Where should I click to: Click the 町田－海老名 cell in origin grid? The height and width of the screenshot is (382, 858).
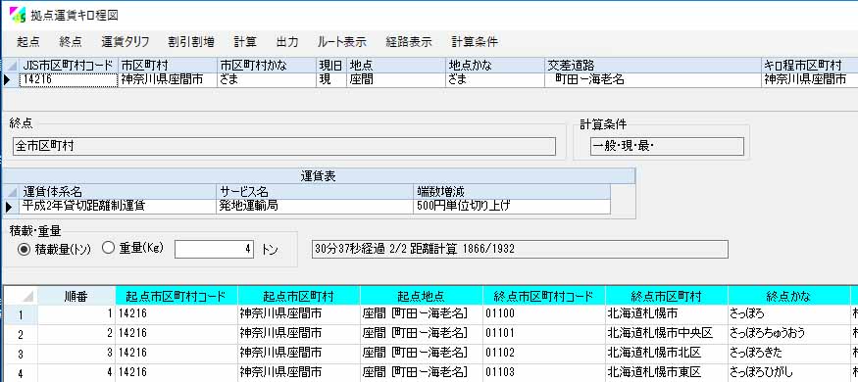click(653, 79)
